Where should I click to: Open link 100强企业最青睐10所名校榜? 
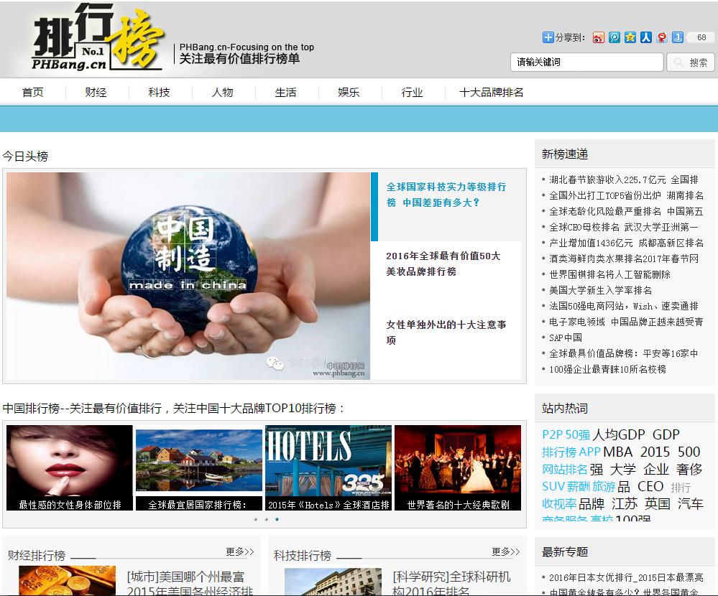[x=607, y=369]
